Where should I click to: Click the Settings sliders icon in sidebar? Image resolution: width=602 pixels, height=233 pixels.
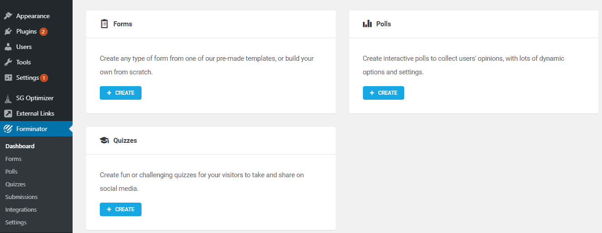pos(8,78)
